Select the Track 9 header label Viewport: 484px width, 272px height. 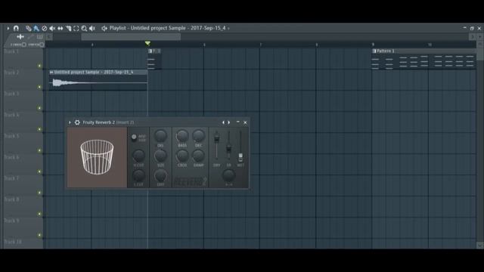11,221
